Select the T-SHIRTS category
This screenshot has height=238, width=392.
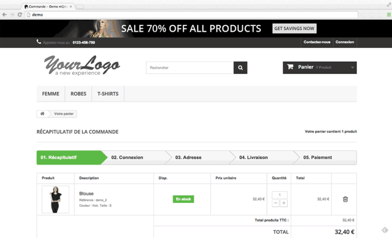[x=108, y=94]
